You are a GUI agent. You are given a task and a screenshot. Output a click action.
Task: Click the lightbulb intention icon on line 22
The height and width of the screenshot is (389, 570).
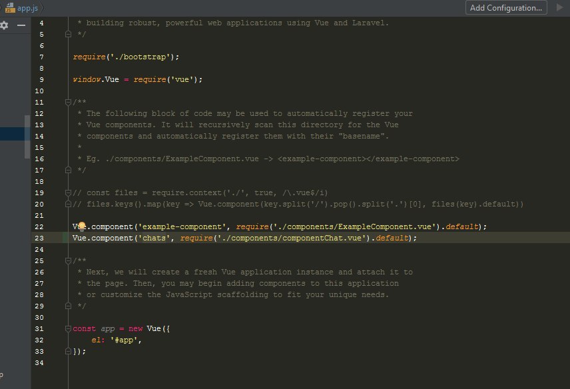pos(82,226)
